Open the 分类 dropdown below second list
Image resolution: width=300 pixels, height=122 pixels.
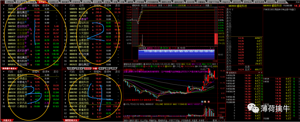71,68
